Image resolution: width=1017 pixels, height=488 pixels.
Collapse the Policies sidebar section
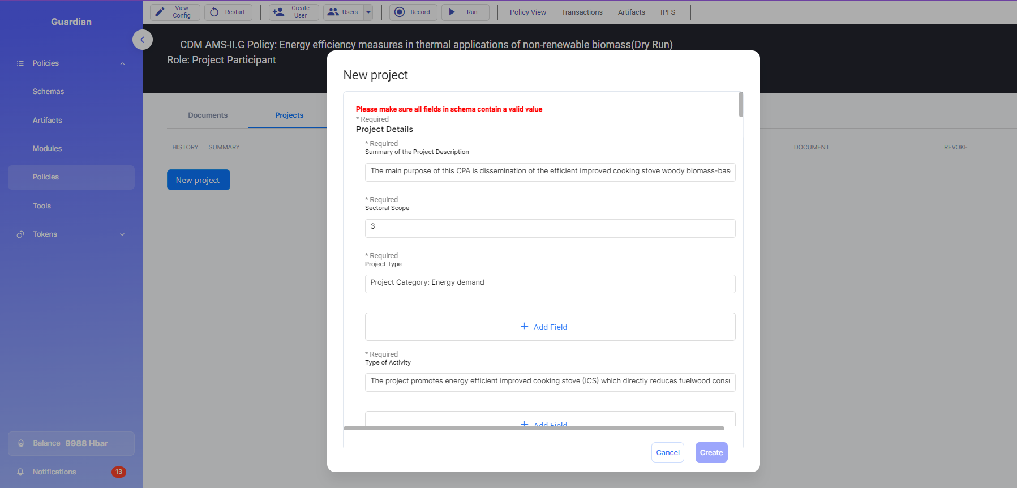[122, 63]
